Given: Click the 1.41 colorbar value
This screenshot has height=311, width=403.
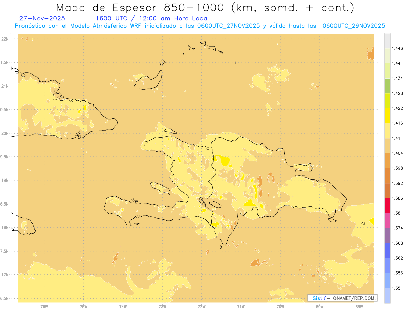Looking at the screenshot, I should tap(396, 138).
